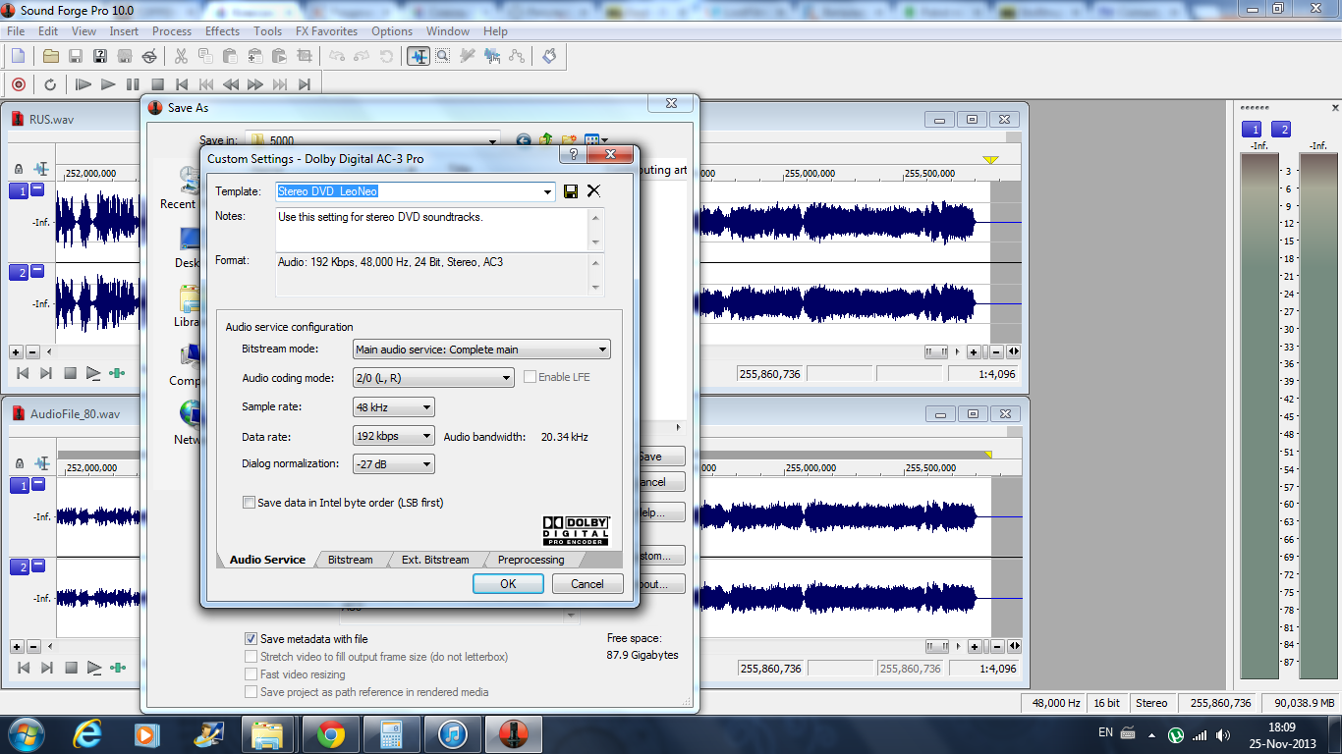Select the Edit tool in toolbar

pos(419,56)
